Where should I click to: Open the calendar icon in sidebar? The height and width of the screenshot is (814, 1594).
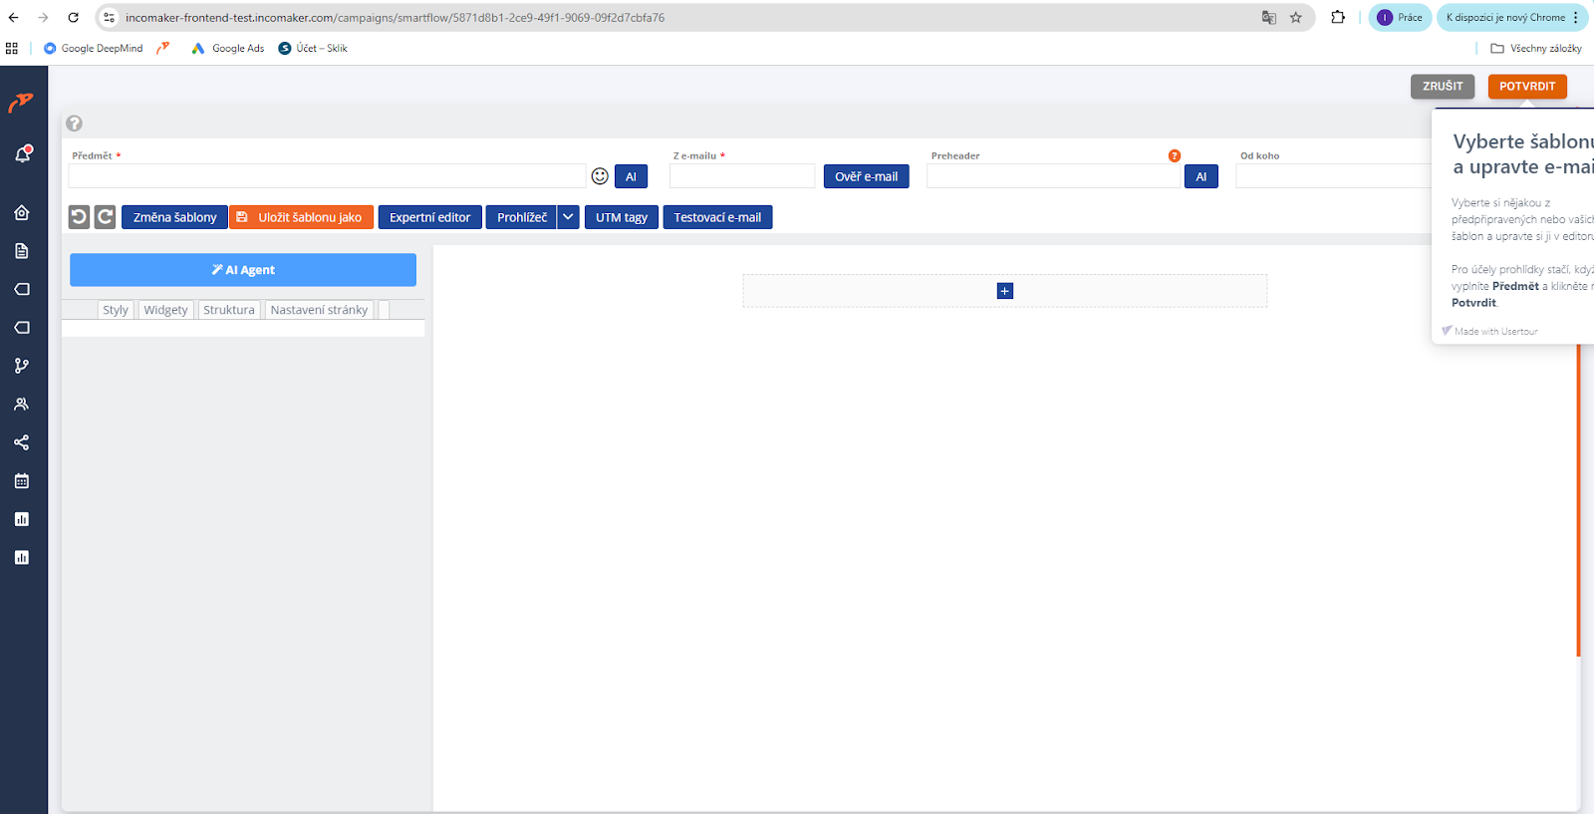[22, 481]
